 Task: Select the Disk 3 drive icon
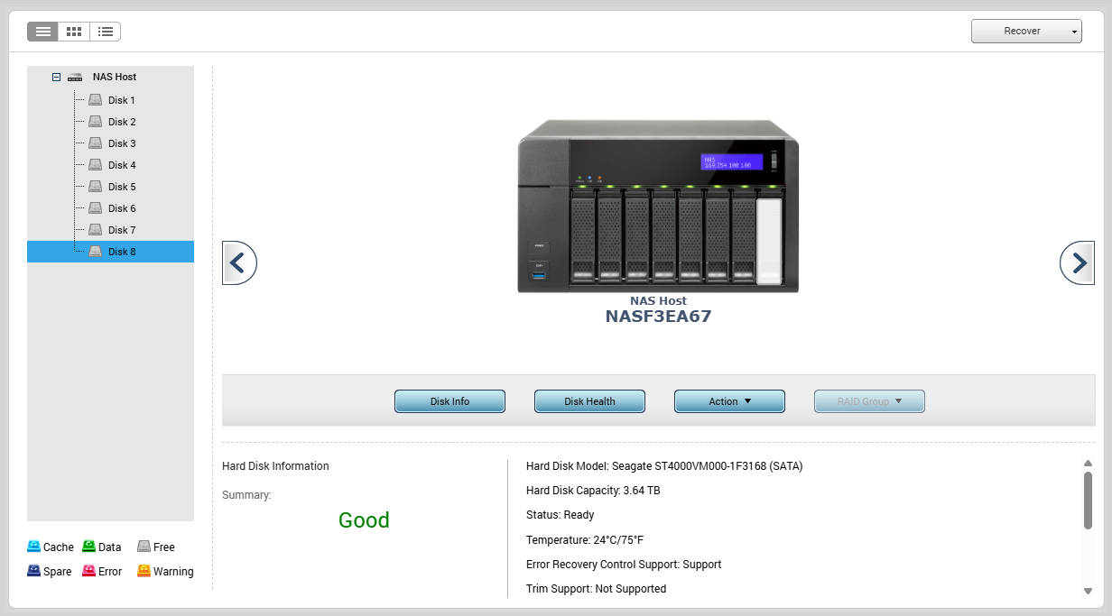tap(95, 143)
